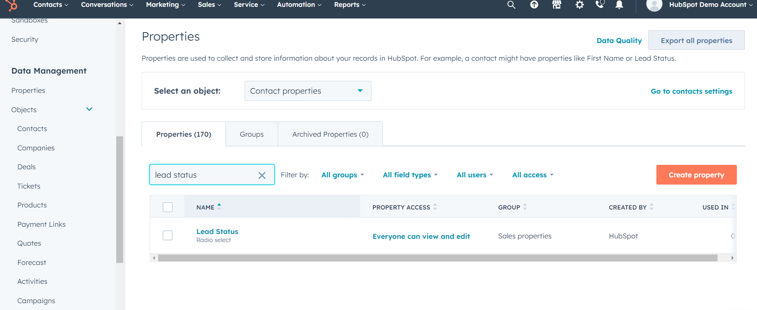
Task: Clear the lead status search text
Action: point(262,175)
